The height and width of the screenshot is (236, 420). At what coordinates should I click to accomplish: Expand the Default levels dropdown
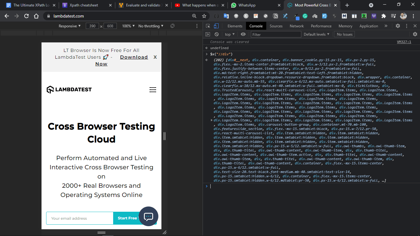pyautogui.click(x=316, y=34)
